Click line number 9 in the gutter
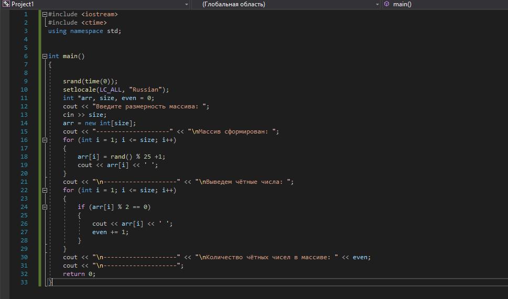508x299 pixels. (26, 81)
